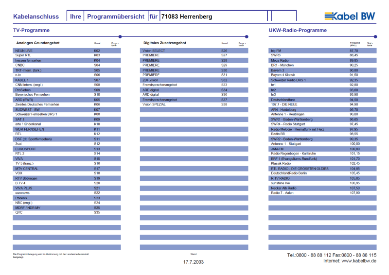Select the Klassik Radio row
This screenshot has width=389, height=275.
click(322, 163)
